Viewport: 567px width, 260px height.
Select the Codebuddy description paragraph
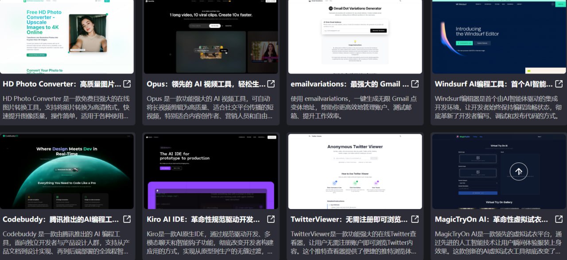pyautogui.click(x=66, y=243)
